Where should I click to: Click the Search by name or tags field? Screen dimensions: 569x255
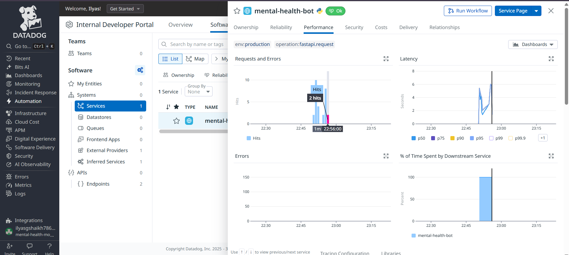(x=193, y=44)
